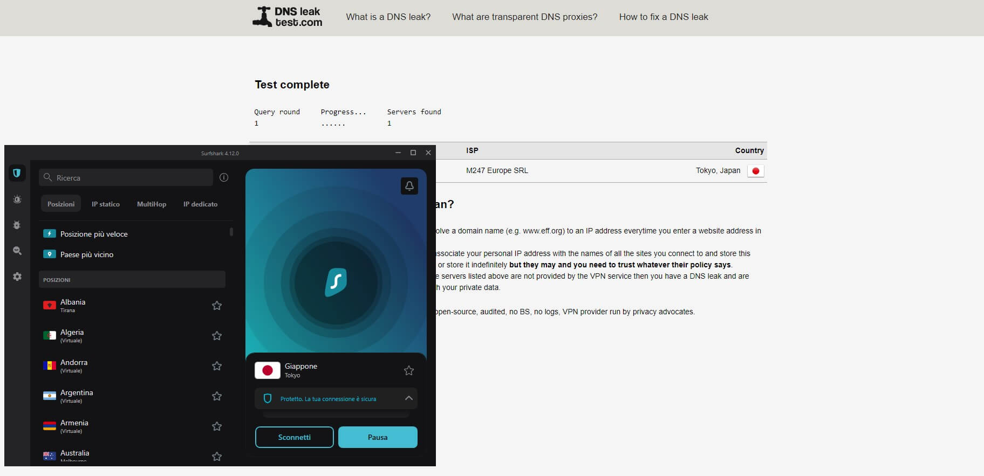
Task: Click the 'Servers found' label
Action: pyautogui.click(x=414, y=112)
